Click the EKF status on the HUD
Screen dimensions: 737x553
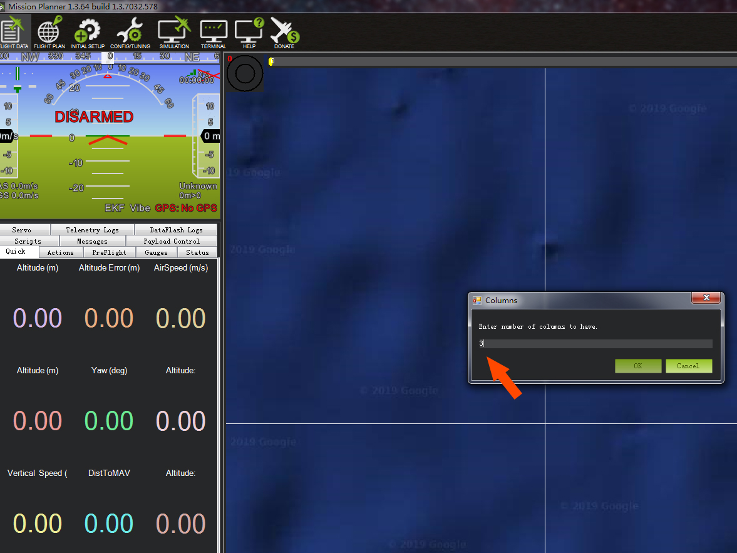[x=114, y=208]
